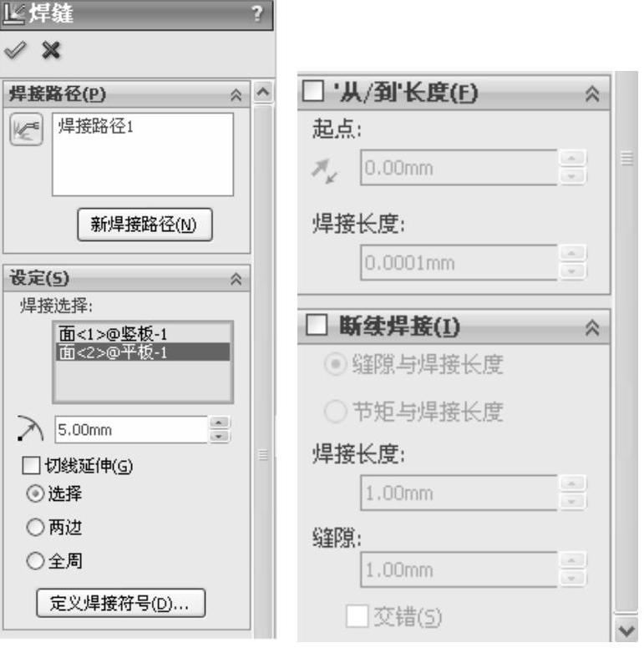Open help via question mark icon

(256, 13)
